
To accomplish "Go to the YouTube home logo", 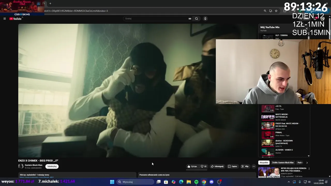I will [16, 19].
